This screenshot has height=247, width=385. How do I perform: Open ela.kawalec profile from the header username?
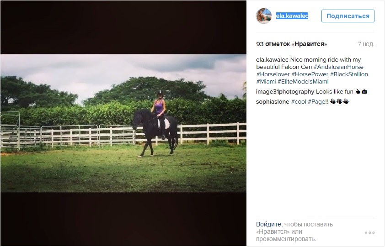(292, 16)
